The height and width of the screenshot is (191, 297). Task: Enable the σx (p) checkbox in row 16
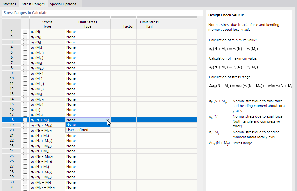[25, 109]
